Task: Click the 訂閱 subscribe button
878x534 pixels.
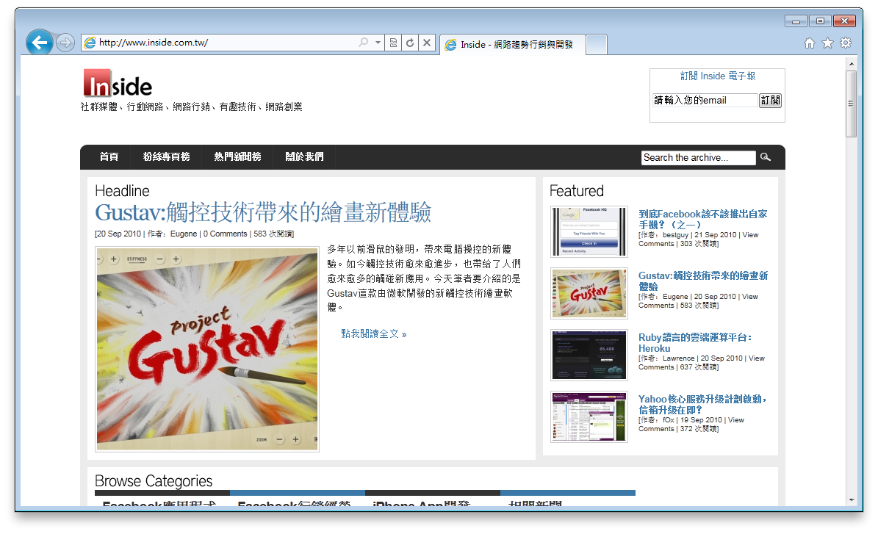Action: [770, 100]
